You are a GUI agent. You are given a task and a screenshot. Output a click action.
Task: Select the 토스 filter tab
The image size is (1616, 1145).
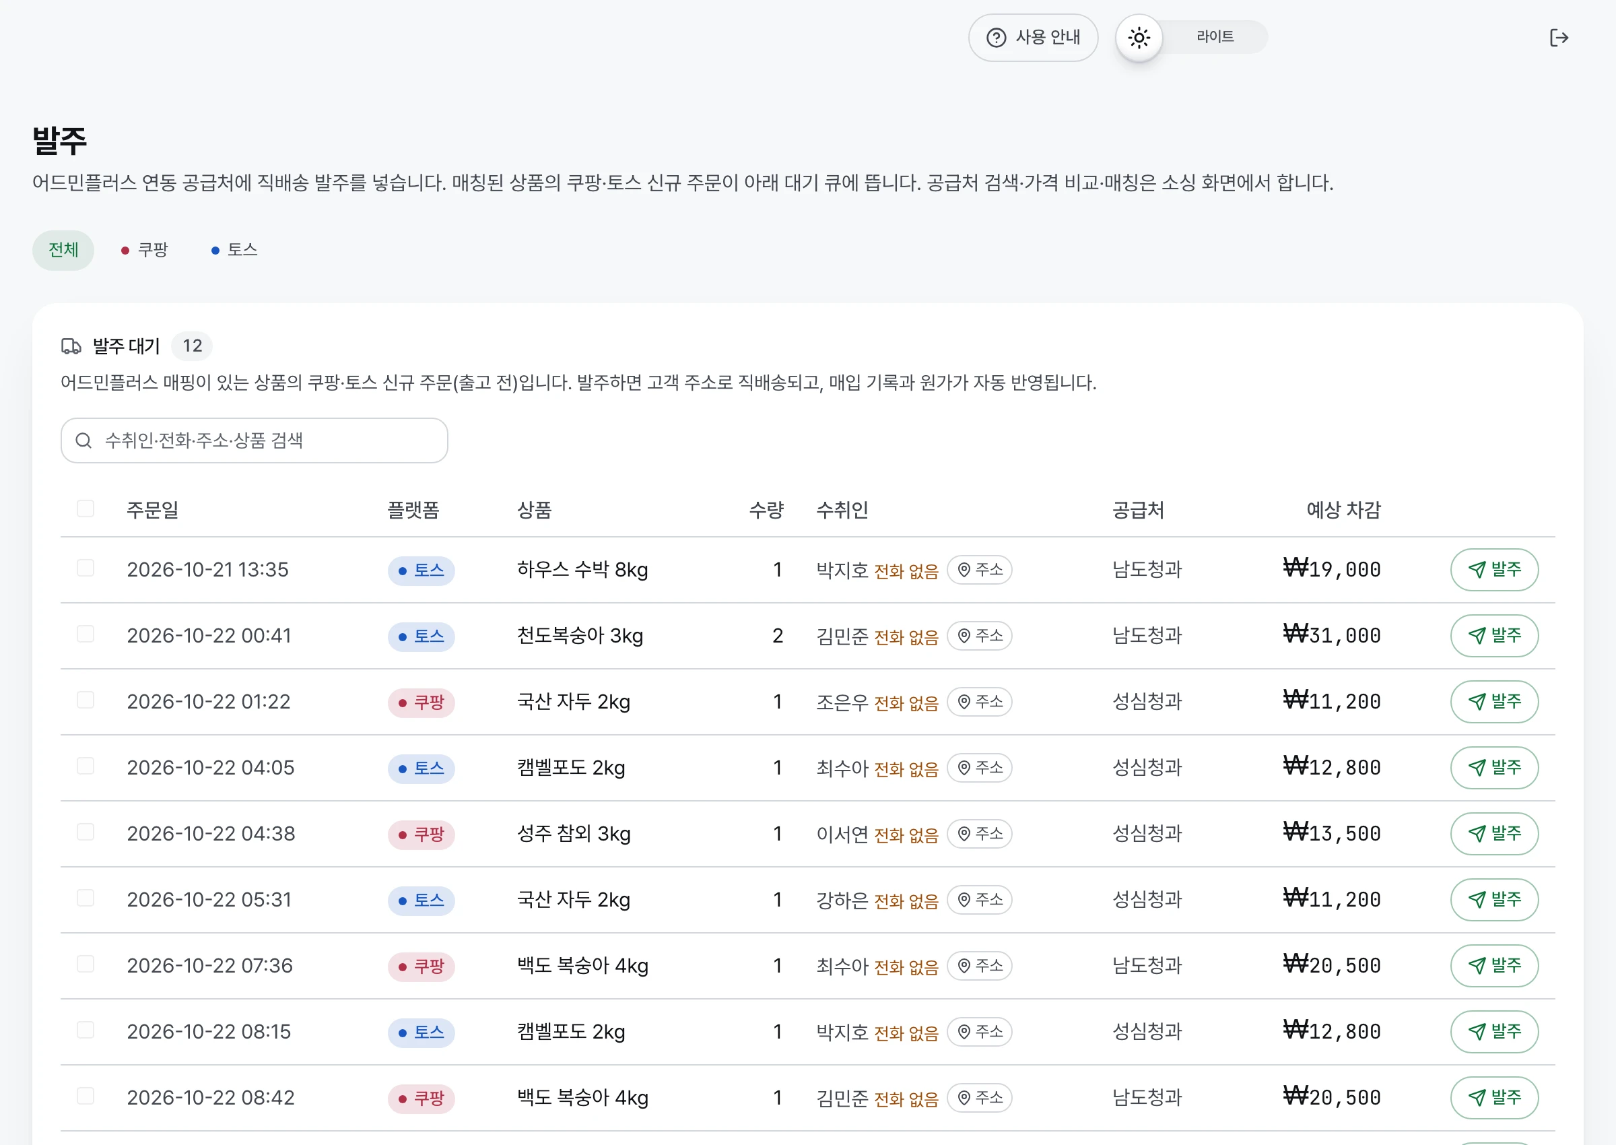pyautogui.click(x=235, y=251)
